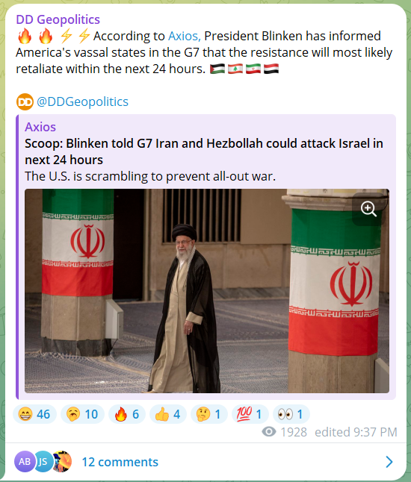The width and height of the screenshot is (411, 482).
Task: Expand comments using the right chevron arrow
Action: [x=389, y=462]
